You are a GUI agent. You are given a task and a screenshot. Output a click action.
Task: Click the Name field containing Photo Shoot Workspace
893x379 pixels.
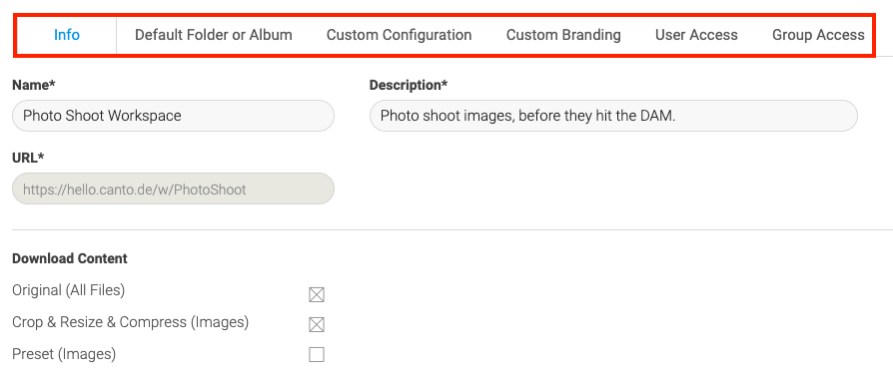click(x=173, y=116)
